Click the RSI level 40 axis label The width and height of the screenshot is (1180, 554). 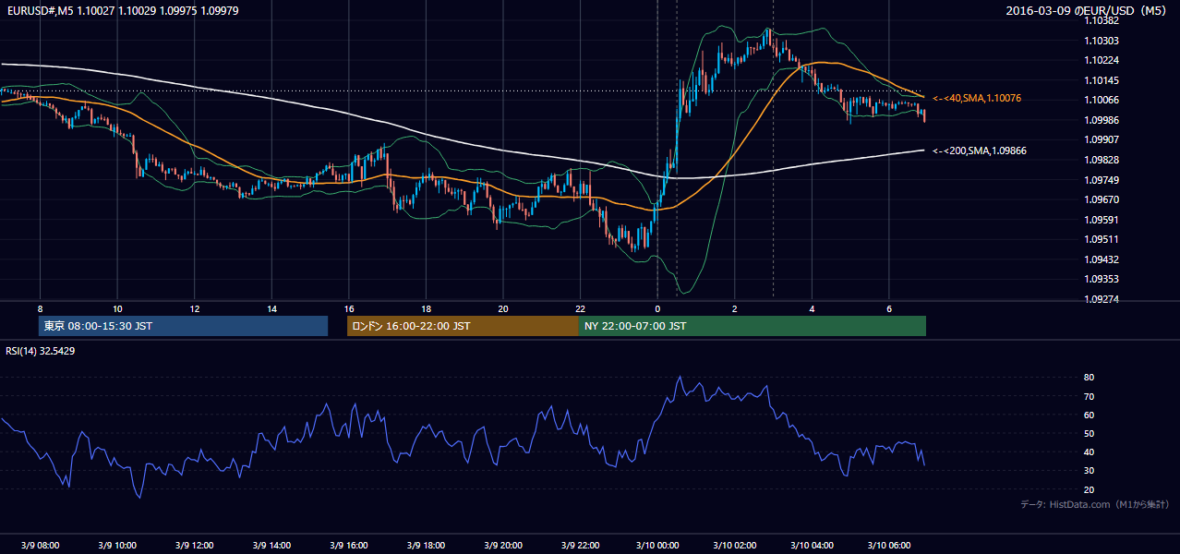(1090, 452)
